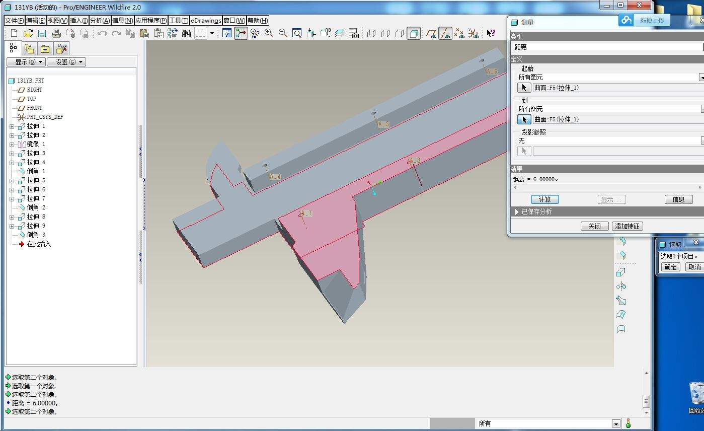Click the Refit to screen icon
704x431 pixels.
pos(297,33)
